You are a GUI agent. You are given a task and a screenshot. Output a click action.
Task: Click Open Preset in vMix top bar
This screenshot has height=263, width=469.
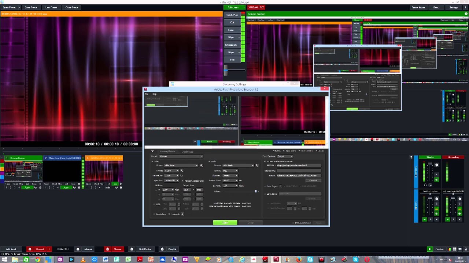(9, 7)
